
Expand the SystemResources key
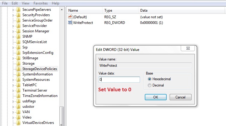[13, 80]
